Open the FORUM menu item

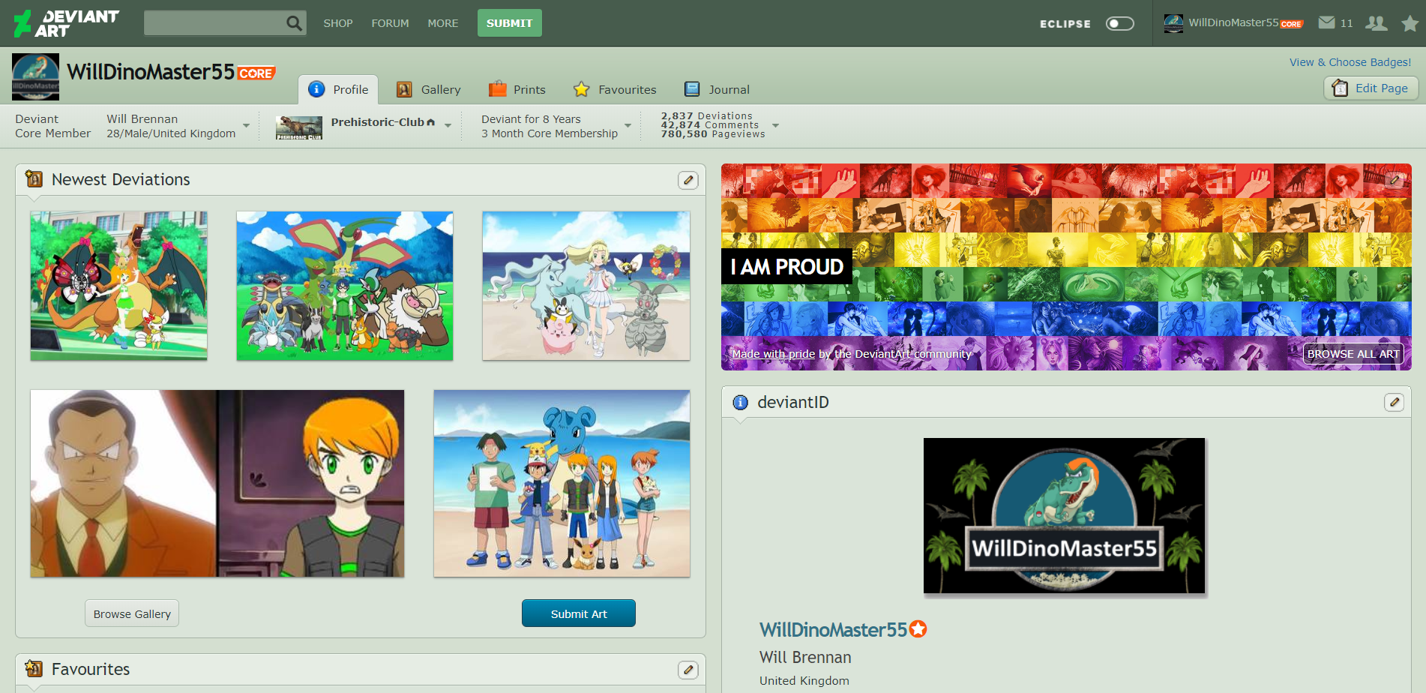pos(390,23)
